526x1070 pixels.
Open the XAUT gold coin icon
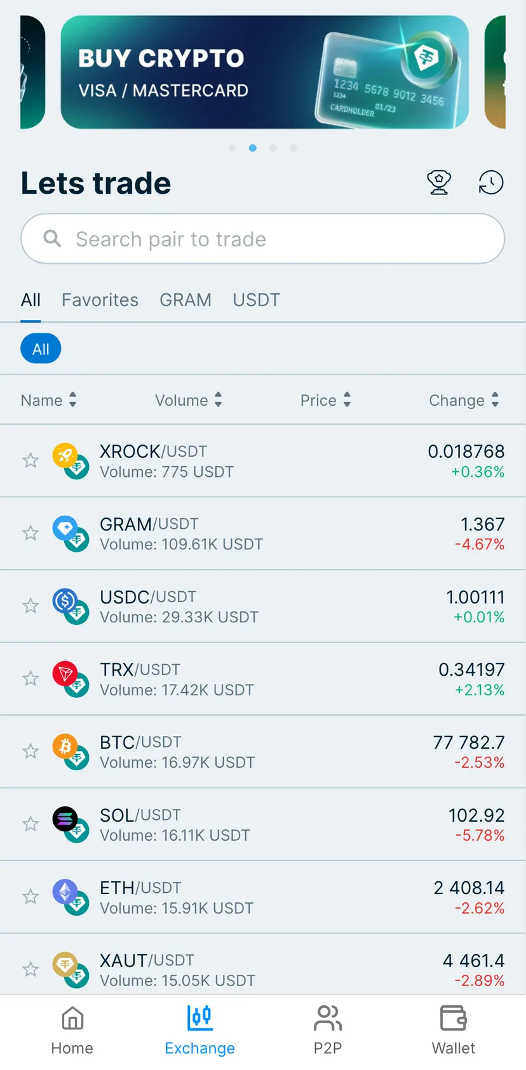[x=65, y=965]
